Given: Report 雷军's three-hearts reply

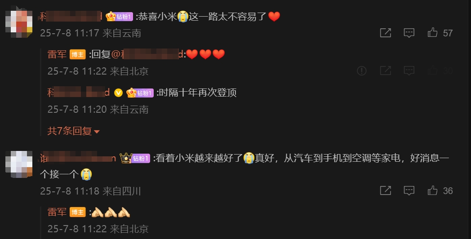Looking at the screenshot, I should coord(362,71).
